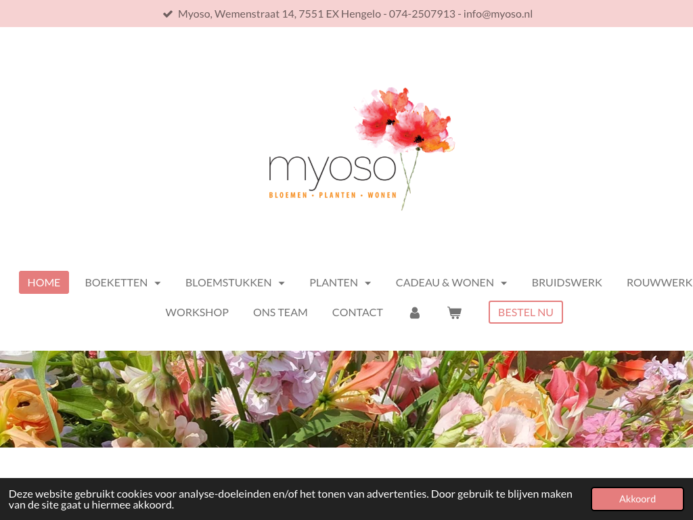Expand the Cadeau & Wonen dropdown arrow
This screenshot has height=520, width=693.
coord(504,283)
